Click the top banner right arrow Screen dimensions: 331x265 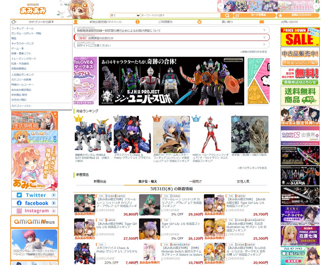pyautogui.click(x=316, y=6)
